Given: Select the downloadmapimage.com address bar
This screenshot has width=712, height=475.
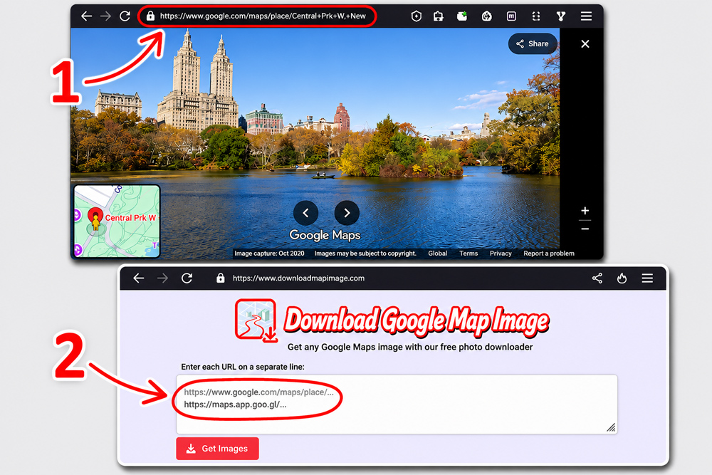Looking at the screenshot, I should coord(298,278).
